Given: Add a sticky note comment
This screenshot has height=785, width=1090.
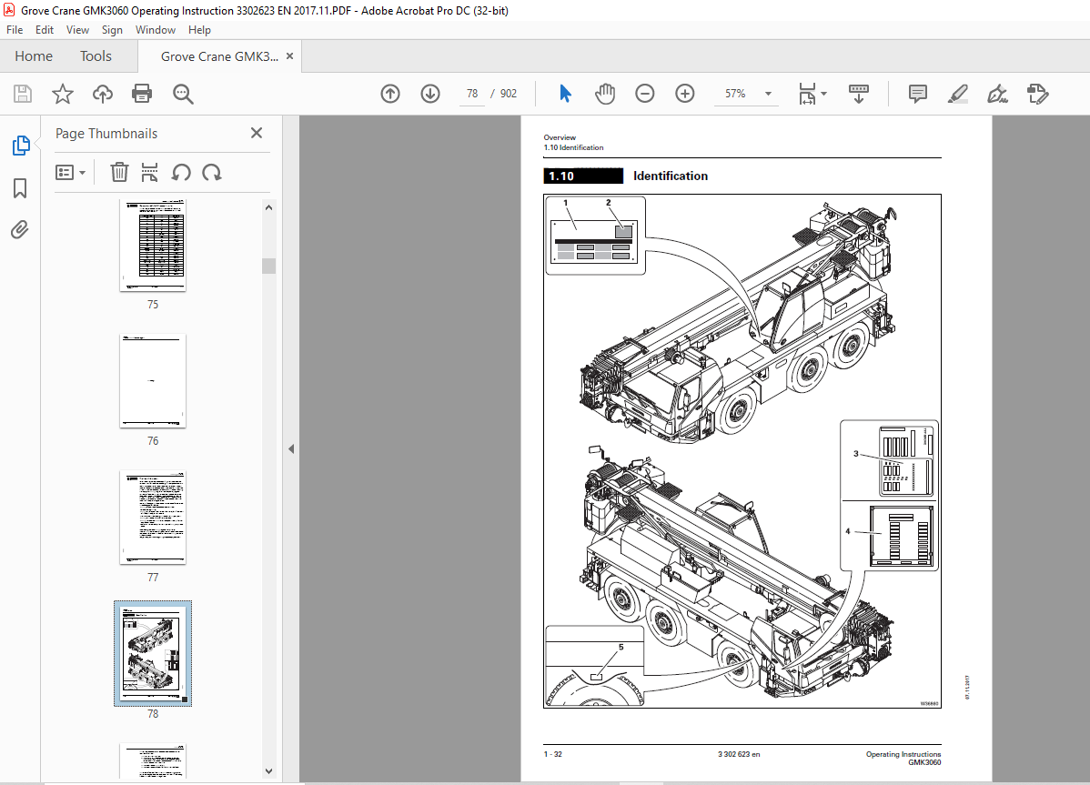Looking at the screenshot, I should click(918, 94).
